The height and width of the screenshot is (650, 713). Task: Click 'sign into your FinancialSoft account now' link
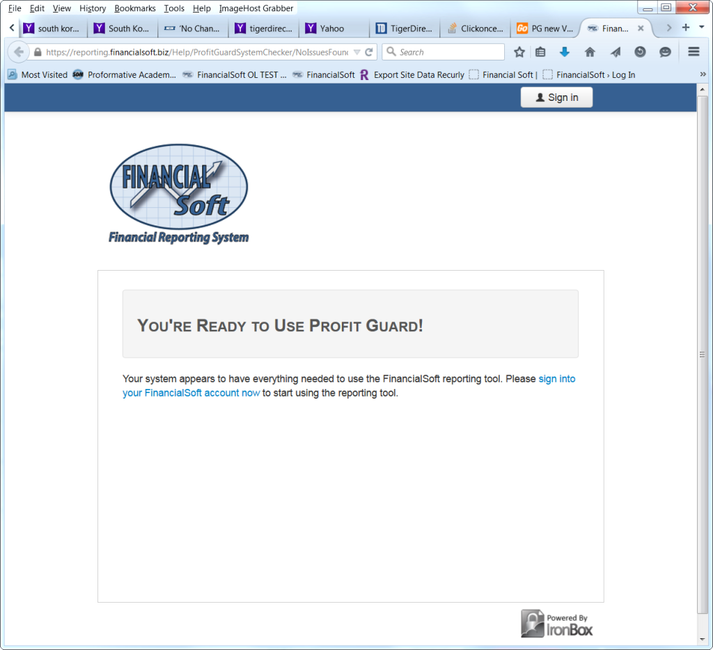(349, 386)
